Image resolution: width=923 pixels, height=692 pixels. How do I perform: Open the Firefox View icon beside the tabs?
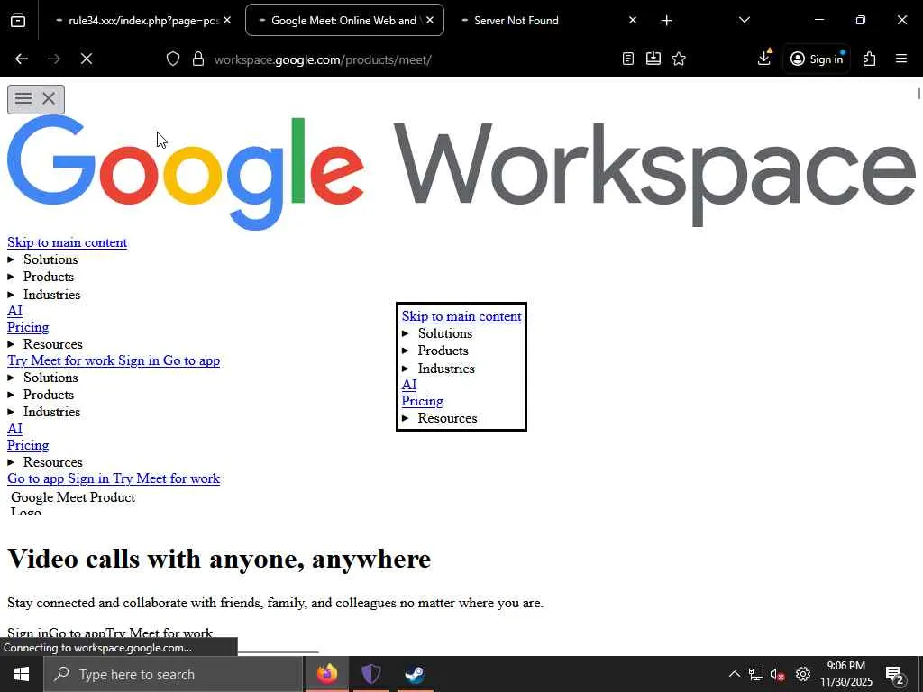point(18,21)
